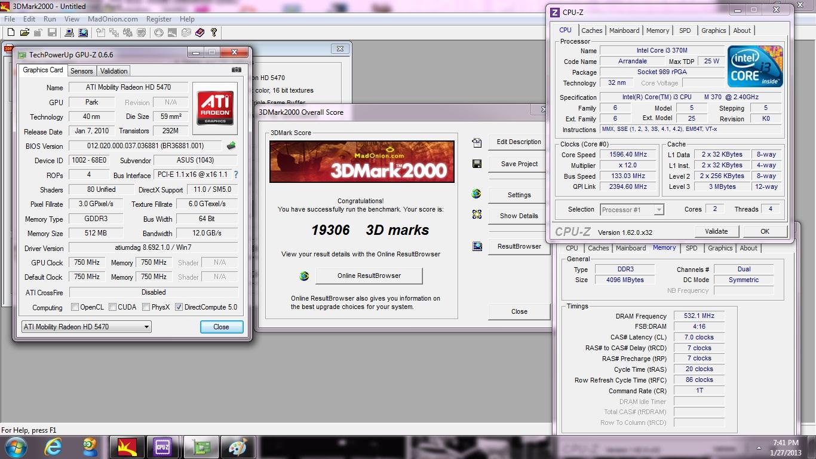Click the CPU-Z Validate button
Image resolution: width=816 pixels, height=459 pixels.
click(716, 231)
